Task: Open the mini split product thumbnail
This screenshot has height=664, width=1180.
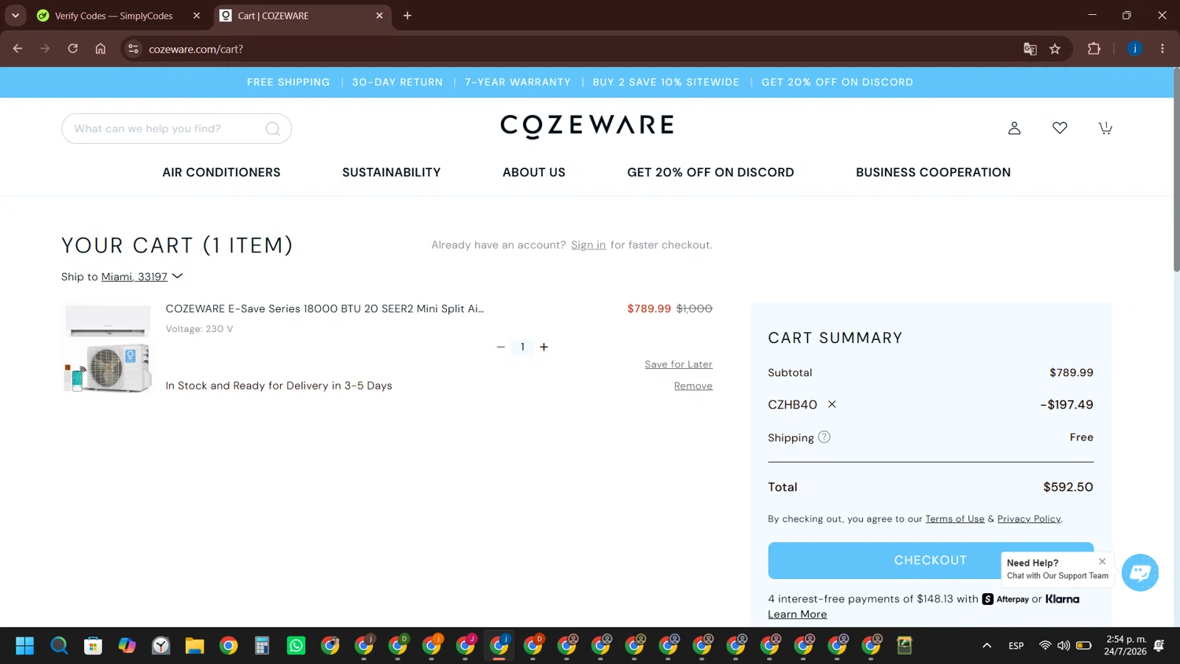Action: coord(108,348)
